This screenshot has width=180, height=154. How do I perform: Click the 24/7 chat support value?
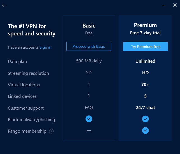(x=145, y=108)
